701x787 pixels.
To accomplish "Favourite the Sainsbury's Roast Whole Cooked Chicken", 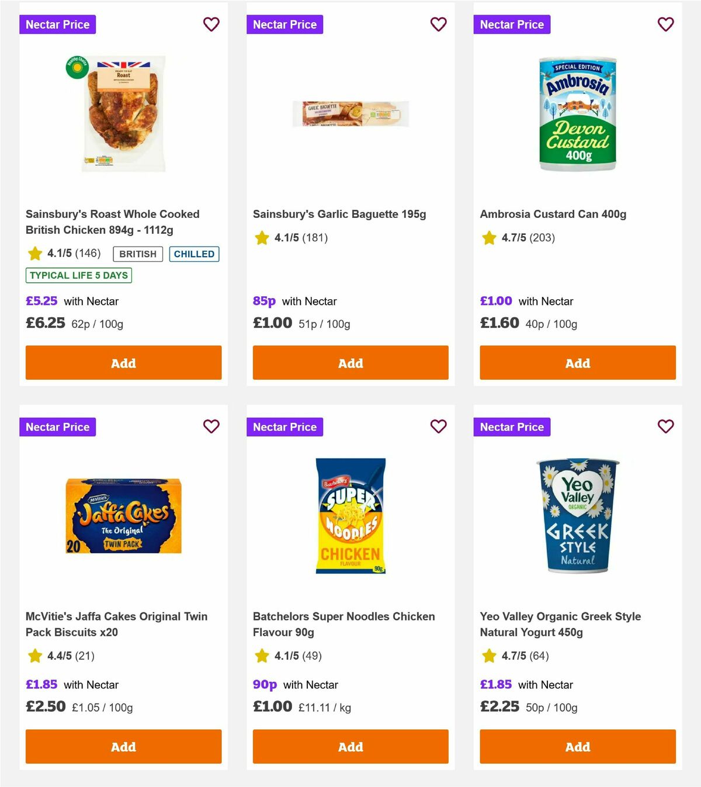I will [211, 25].
